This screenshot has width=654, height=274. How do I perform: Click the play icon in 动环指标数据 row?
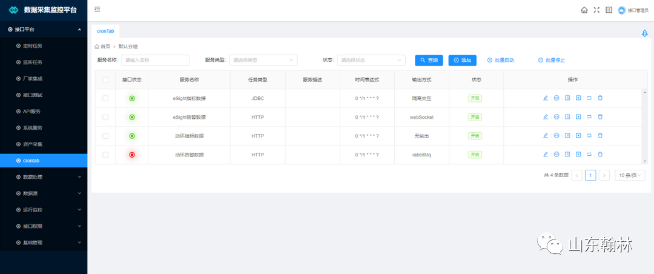(x=578, y=136)
